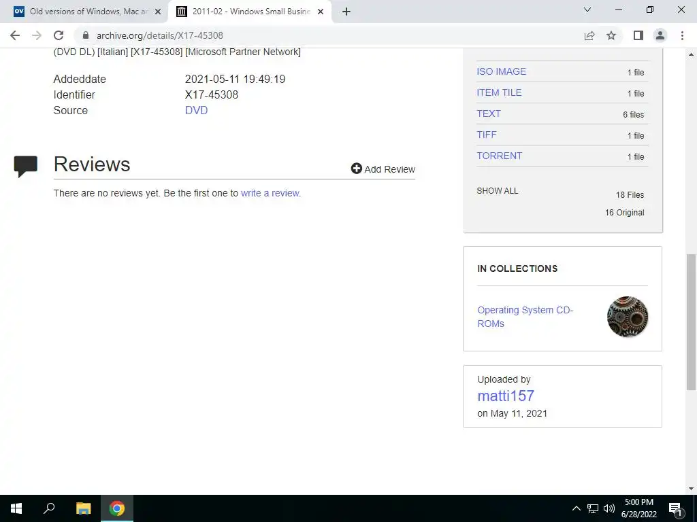Click Chrome icon in taskbar
697x522 pixels.
[x=117, y=508]
